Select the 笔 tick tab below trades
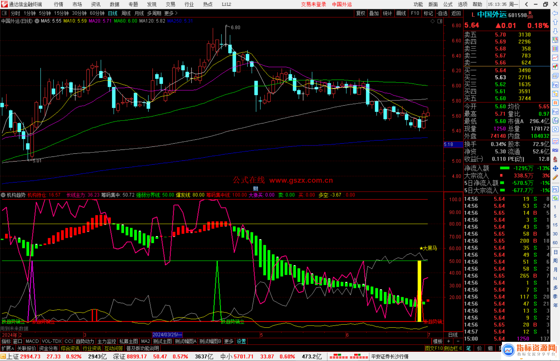The height and width of the screenshot is (361, 560). 468,348
